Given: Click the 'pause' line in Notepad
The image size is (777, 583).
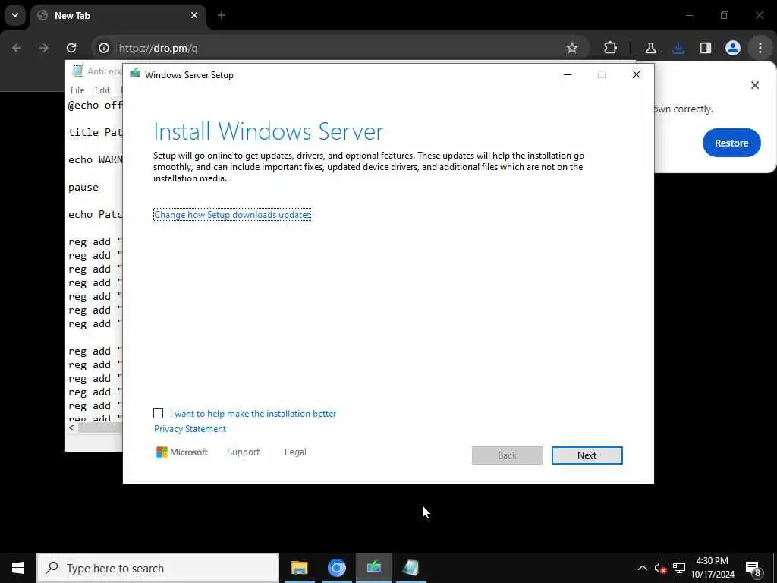Looking at the screenshot, I should [83, 188].
